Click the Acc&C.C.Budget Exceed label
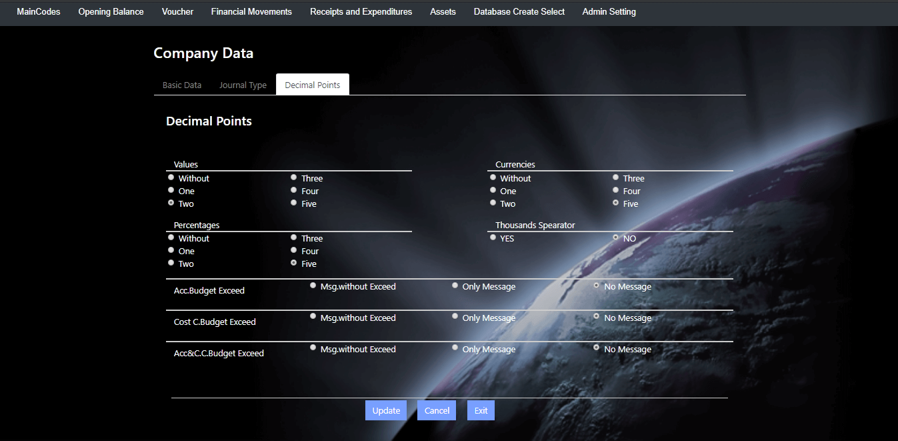 coord(219,354)
